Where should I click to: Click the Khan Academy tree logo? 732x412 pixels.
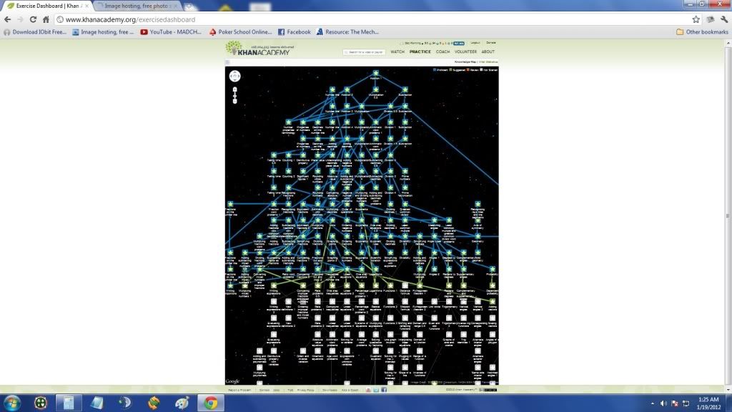coord(233,49)
